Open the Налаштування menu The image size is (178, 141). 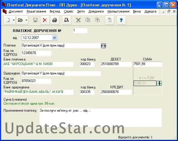tap(118, 11)
